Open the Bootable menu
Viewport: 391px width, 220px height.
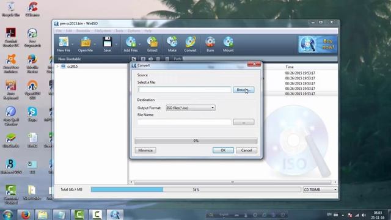pyautogui.click(x=83, y=31)
